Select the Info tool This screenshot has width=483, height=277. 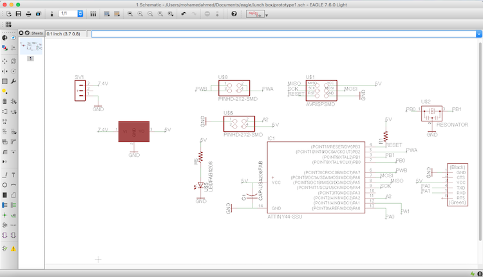(x=5, y=38)
